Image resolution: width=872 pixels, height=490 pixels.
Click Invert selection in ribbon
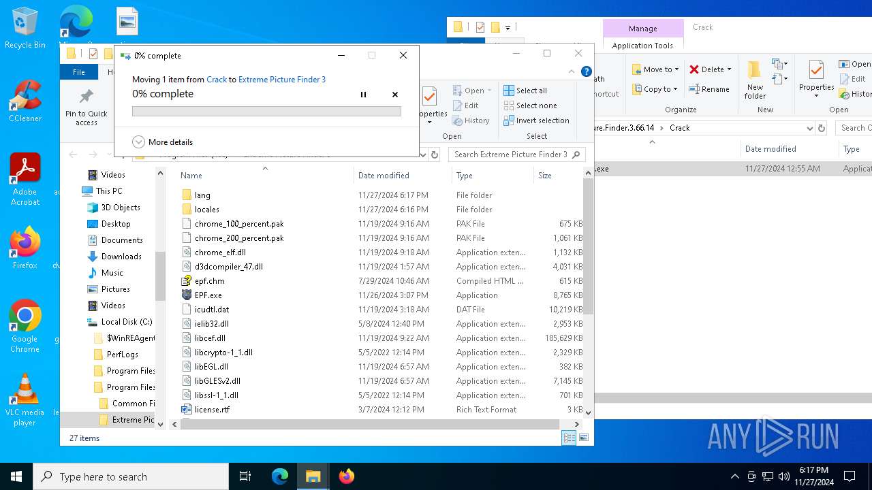point(536,120)
